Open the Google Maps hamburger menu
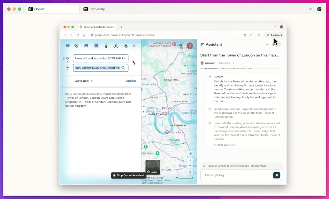Screen dimensions: 329x199 (x=68, y=46)
